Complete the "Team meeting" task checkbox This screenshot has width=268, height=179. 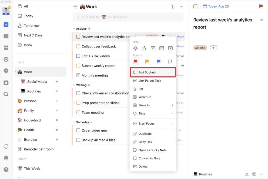pos(78,112)
